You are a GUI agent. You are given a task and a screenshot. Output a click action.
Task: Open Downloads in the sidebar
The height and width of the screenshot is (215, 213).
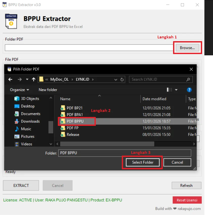coord(30,121)
